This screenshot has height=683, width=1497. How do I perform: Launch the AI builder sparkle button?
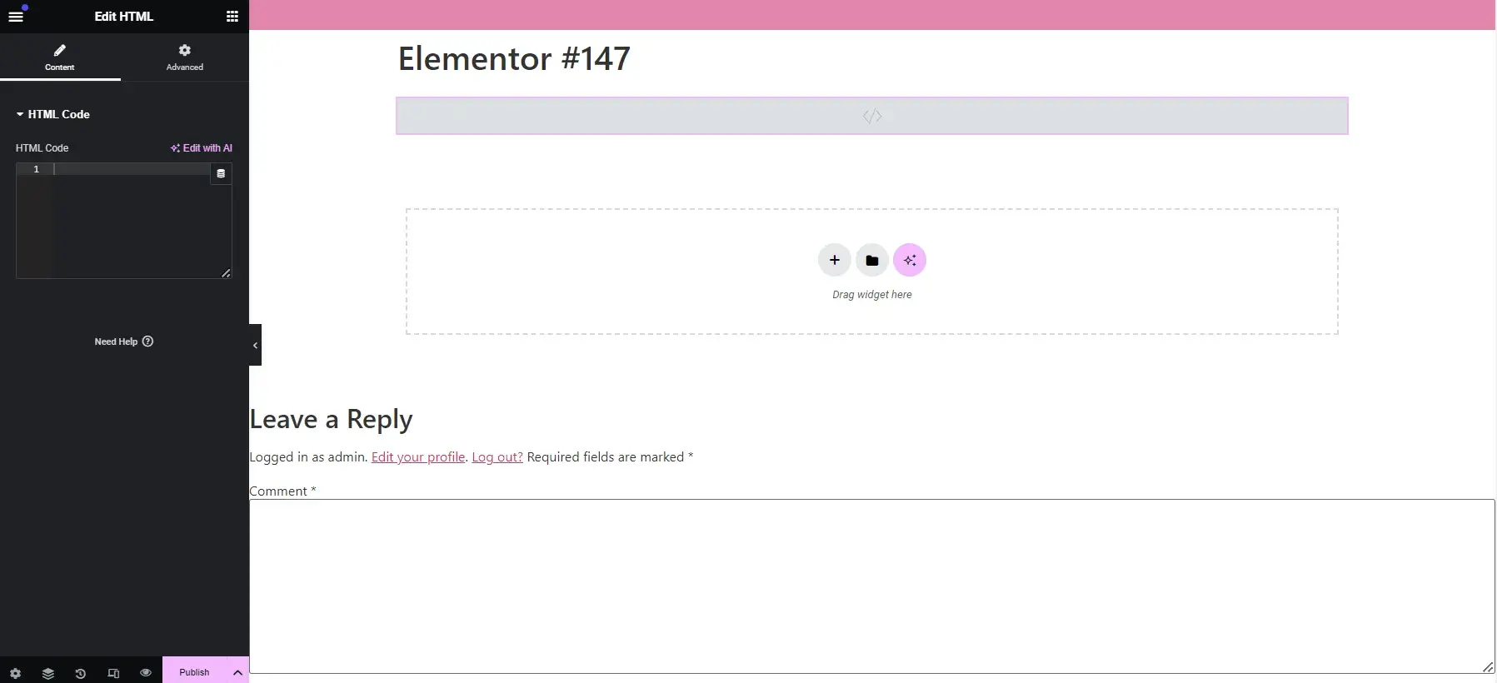click(910, 260)
